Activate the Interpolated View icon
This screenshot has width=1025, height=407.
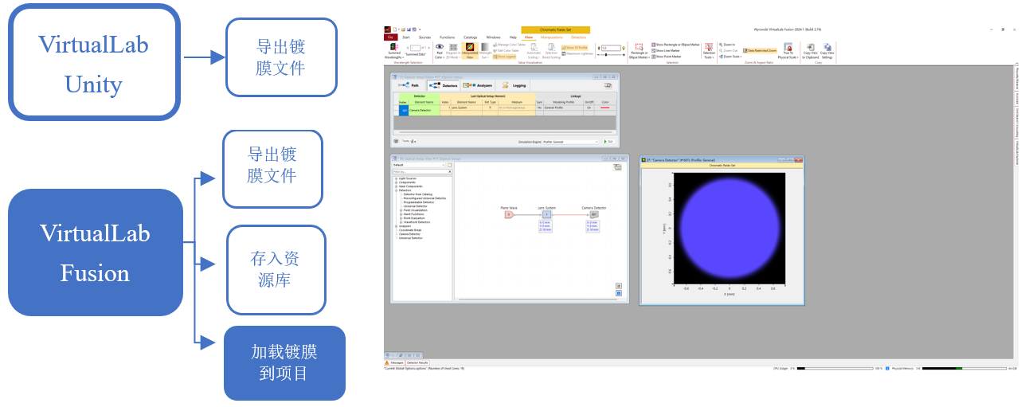coord(470,52)
